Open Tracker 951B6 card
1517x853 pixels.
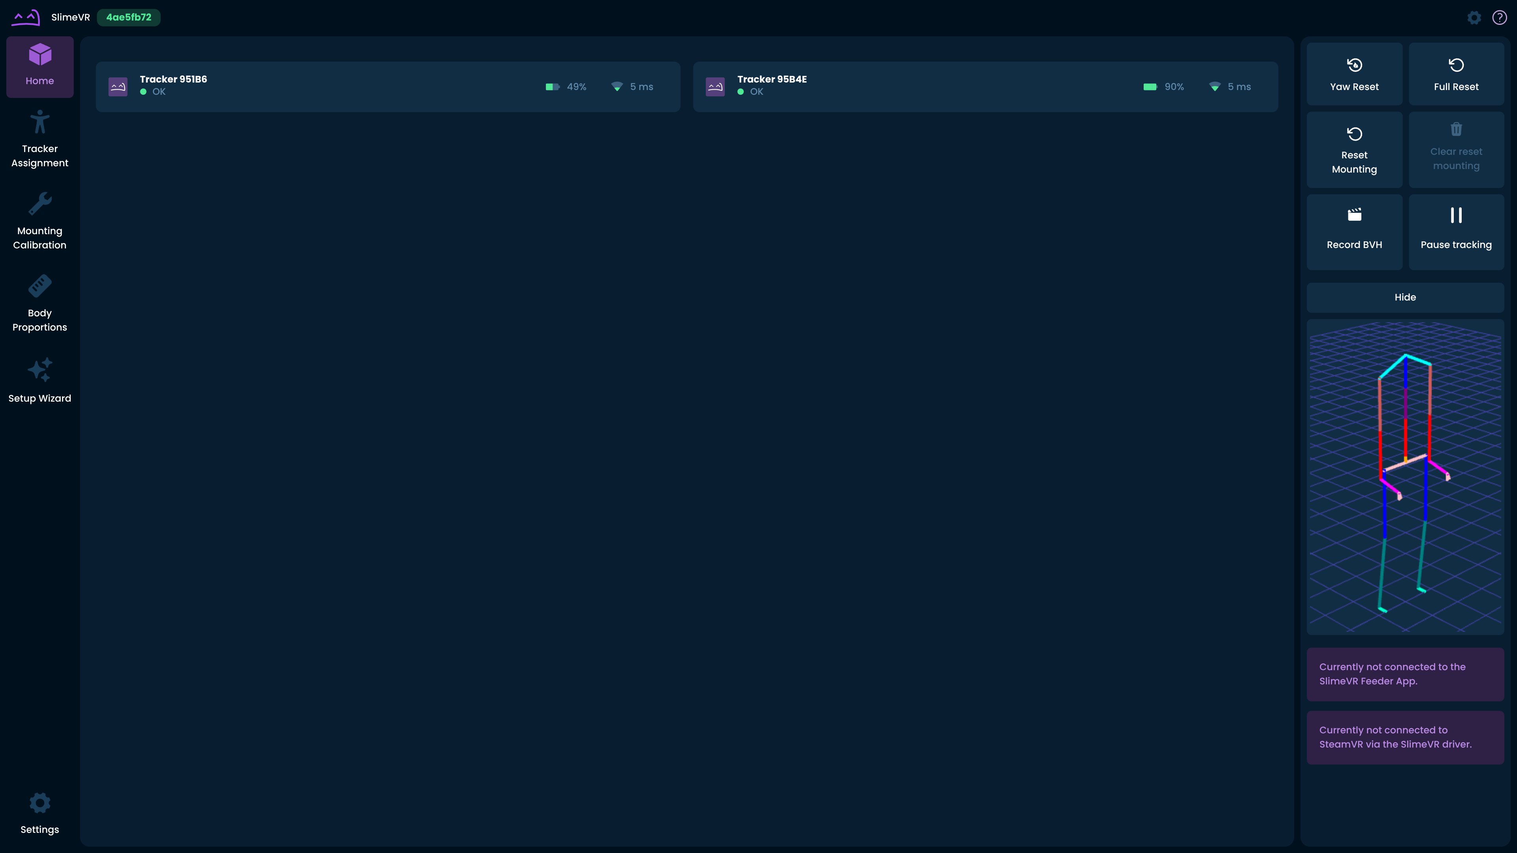pos(388,86)
